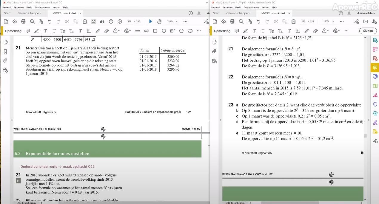The image size is (379, 204).
Task: Edit page number field showing 189
Action: [x=130, y=21]
